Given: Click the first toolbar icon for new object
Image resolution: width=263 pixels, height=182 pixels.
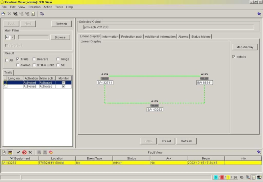Looking at the screenshot, I should [3, 14].
